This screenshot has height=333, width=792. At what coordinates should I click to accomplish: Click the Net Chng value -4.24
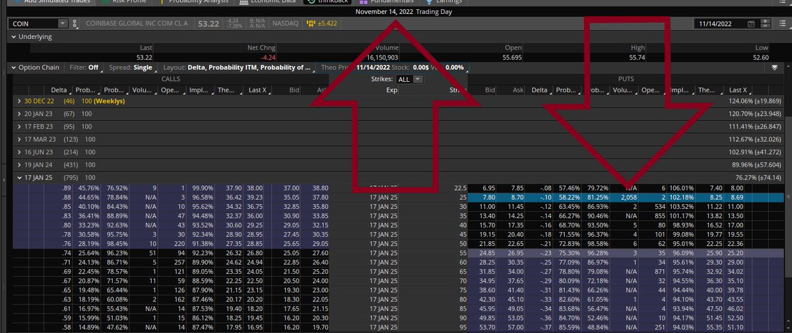click(x=267, y=57)
